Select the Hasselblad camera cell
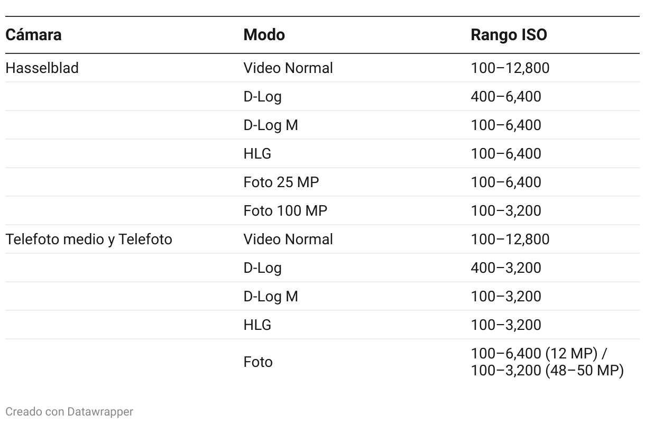The width and height of the screenshot is (645, 424). coord(42,68)
